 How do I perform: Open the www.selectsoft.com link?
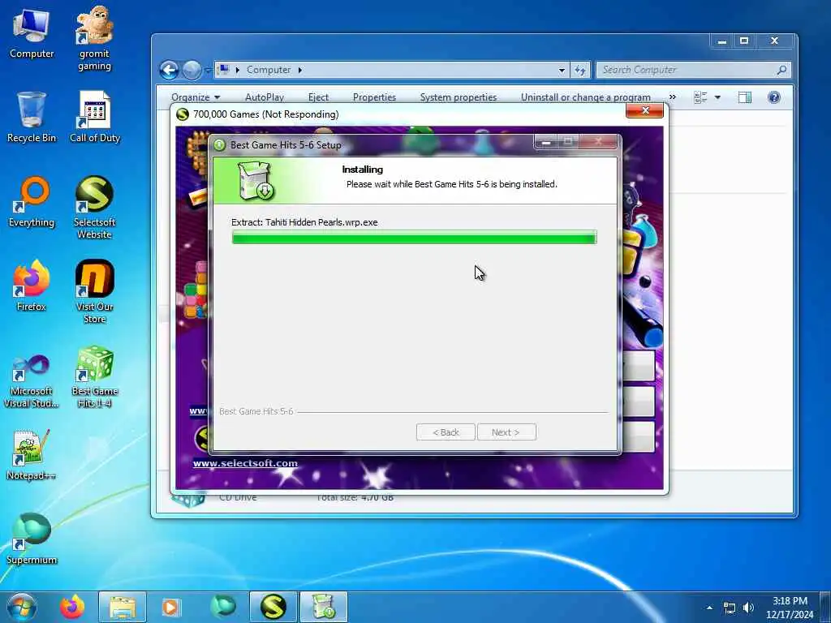point(245,463)
